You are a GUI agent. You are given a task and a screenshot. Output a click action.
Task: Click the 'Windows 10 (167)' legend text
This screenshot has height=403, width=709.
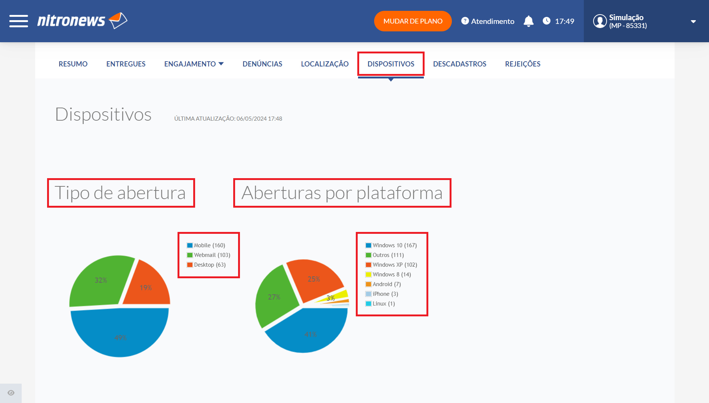coord(395,245)
